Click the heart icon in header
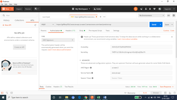The image size is (177, 100). click(154, 9)
